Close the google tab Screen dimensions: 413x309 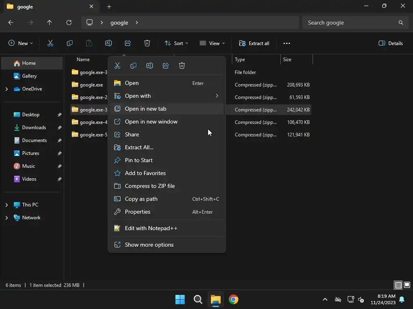pos(92,6)
